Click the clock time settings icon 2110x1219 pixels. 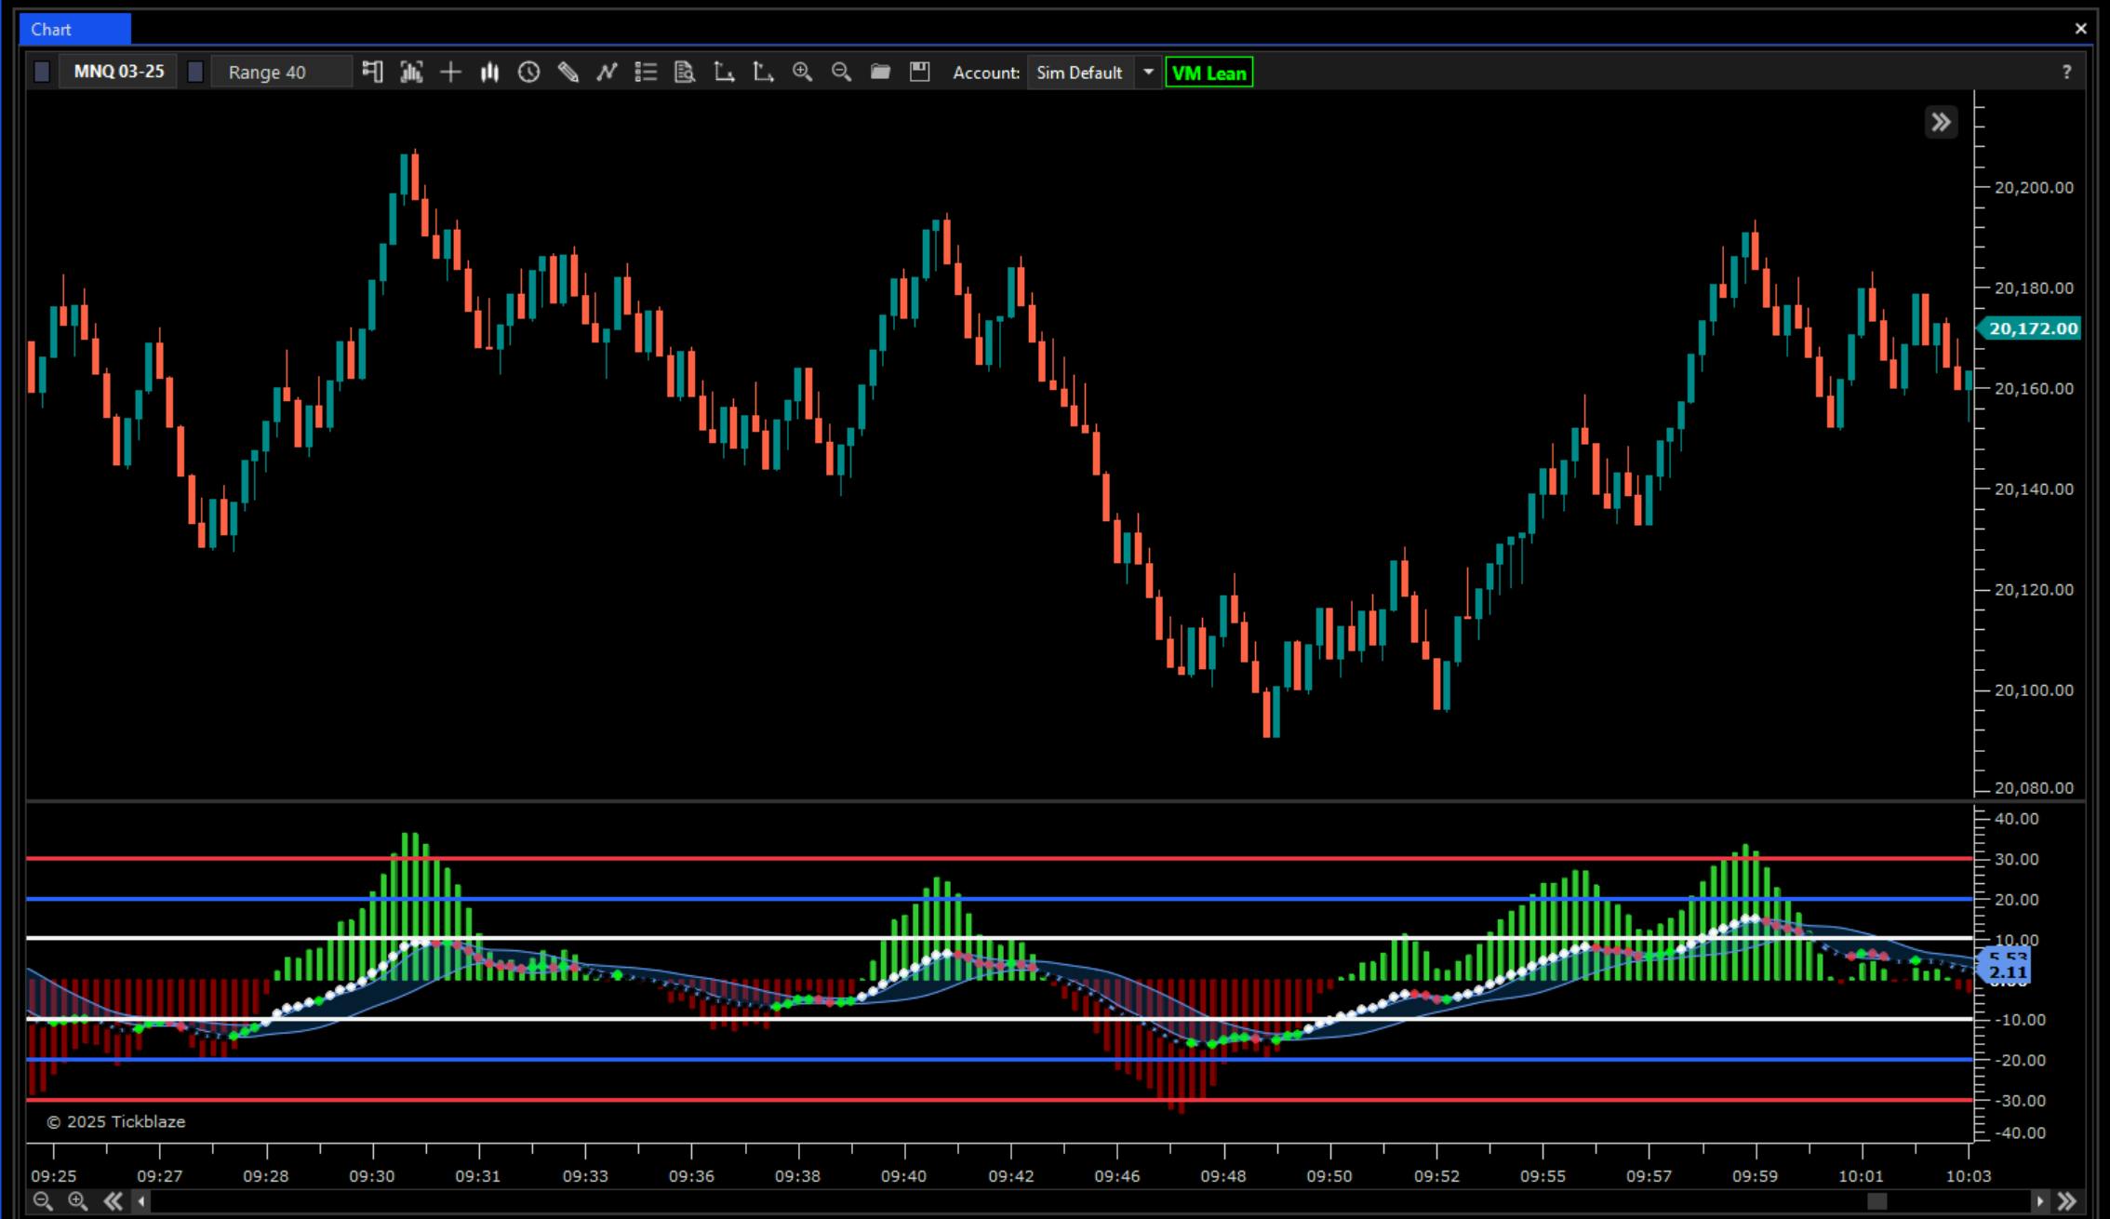click(x=528, y=73)
